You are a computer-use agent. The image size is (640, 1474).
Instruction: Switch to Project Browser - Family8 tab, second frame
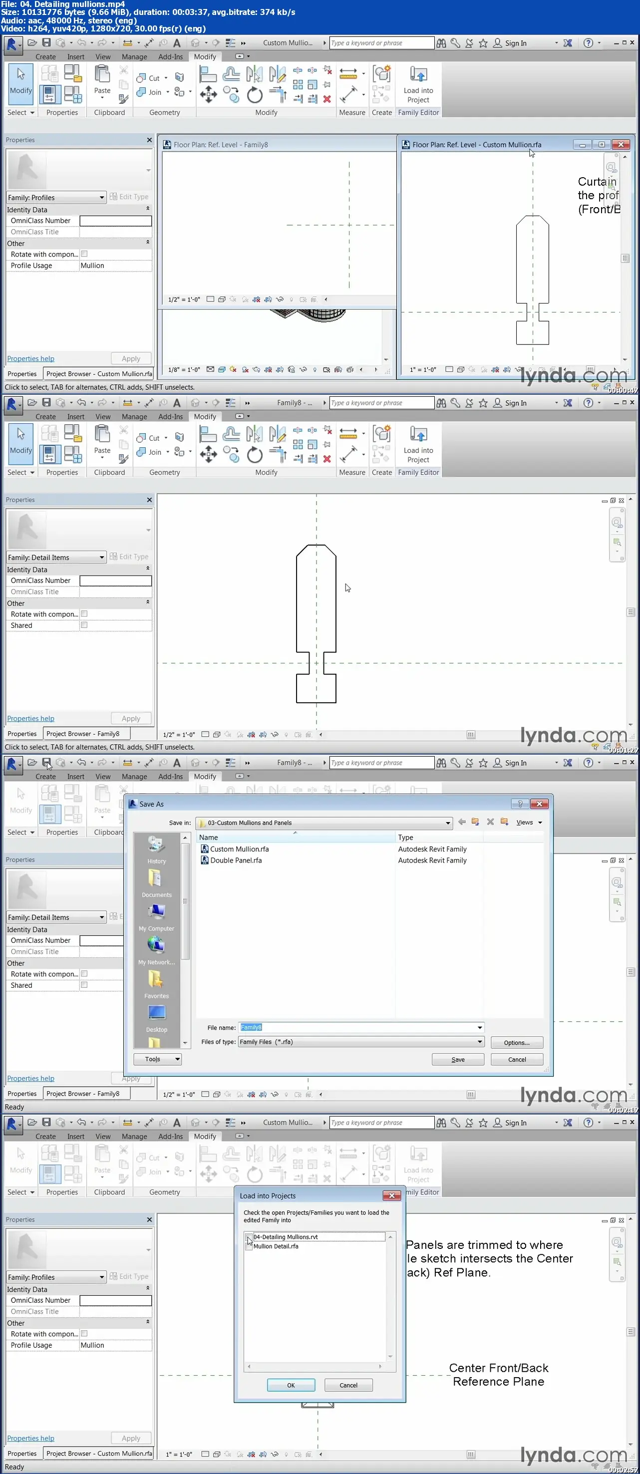[86, 734]
